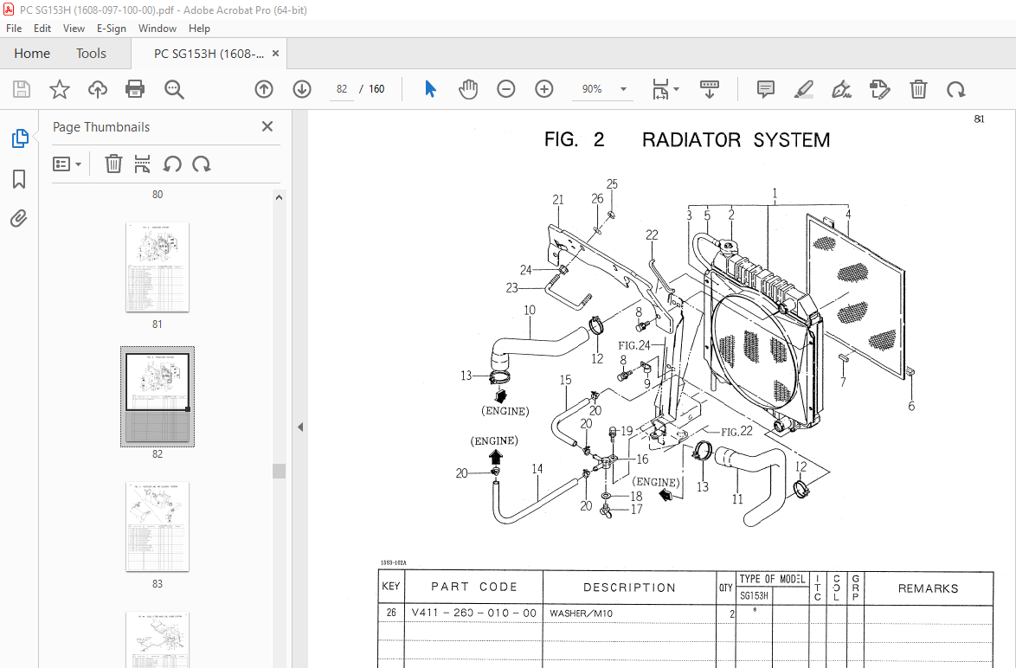The image size is (1016, 668).
Task: Select the Highlight text tool
Action: tap(803, 89)
